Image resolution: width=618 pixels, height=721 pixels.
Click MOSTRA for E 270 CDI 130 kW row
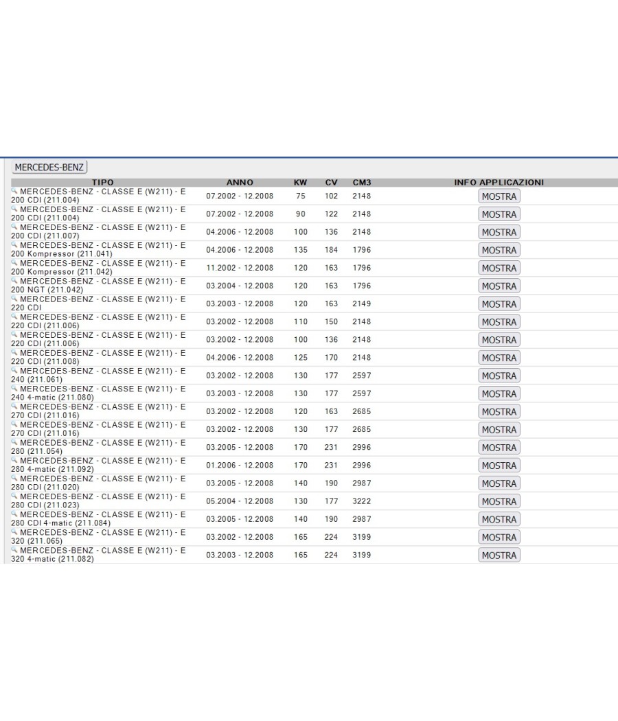[x=499, y=429]
